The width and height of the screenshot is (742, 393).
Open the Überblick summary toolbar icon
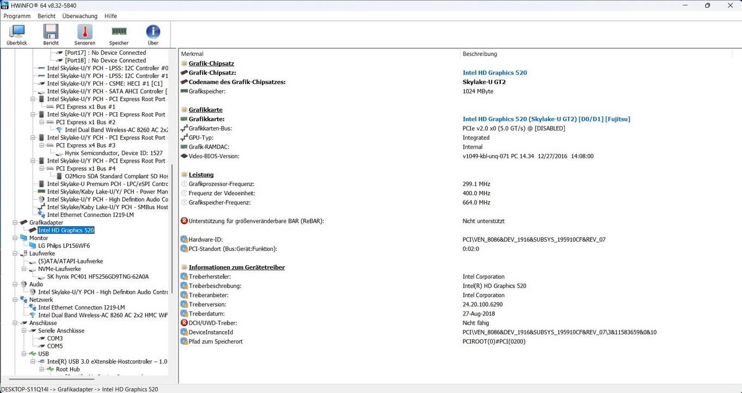coord(17,35)
